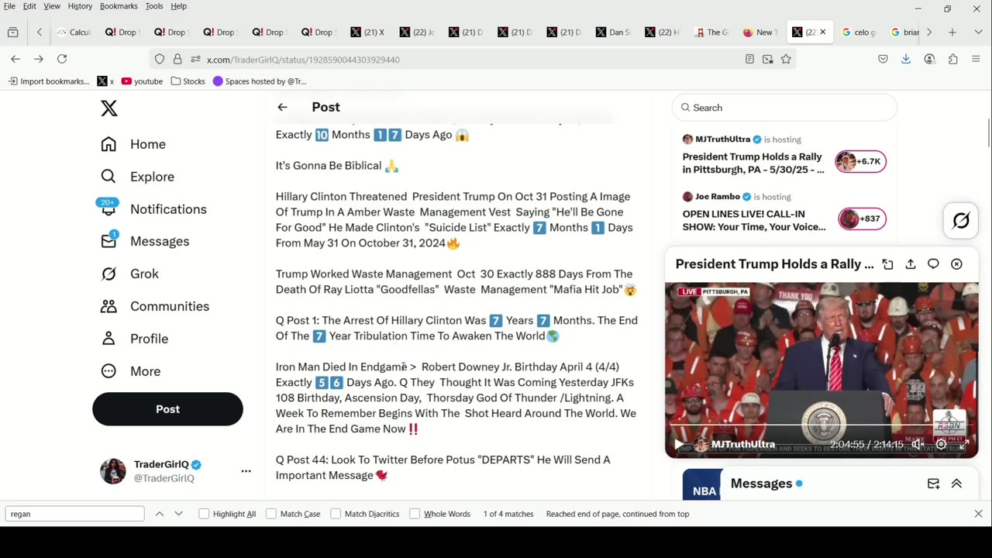The image size is (992, 558).
Task: Go back with browser back arrow
Action: (x=15, y=59)
